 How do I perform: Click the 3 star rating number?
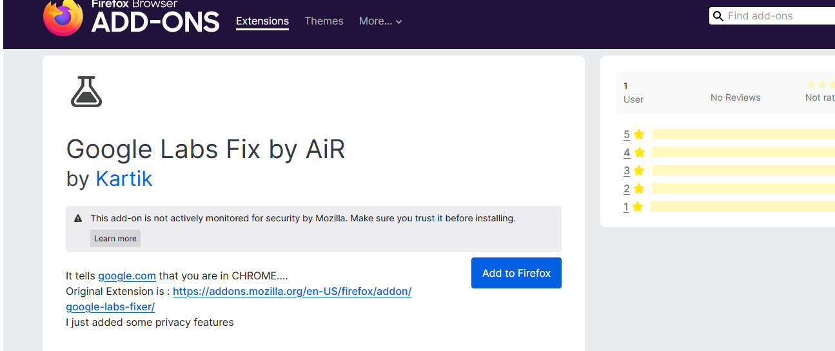(627, 171)
